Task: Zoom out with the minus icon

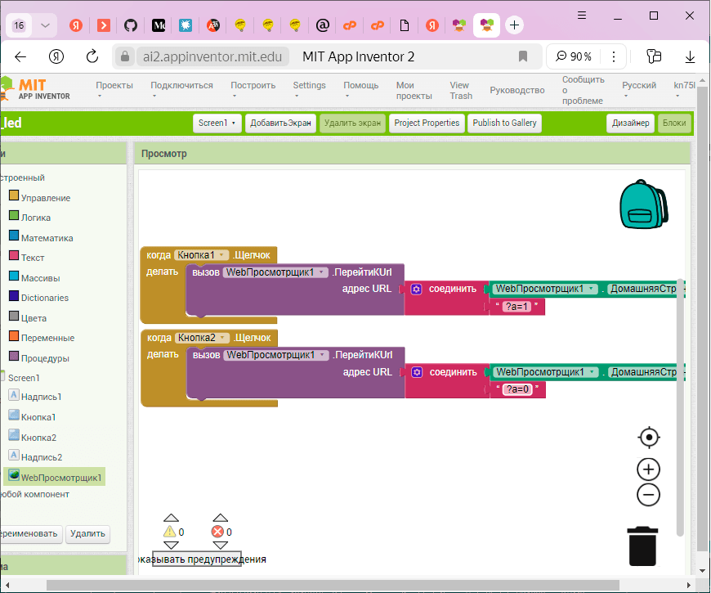Action: pyautogui.click(x=648, y=495)
